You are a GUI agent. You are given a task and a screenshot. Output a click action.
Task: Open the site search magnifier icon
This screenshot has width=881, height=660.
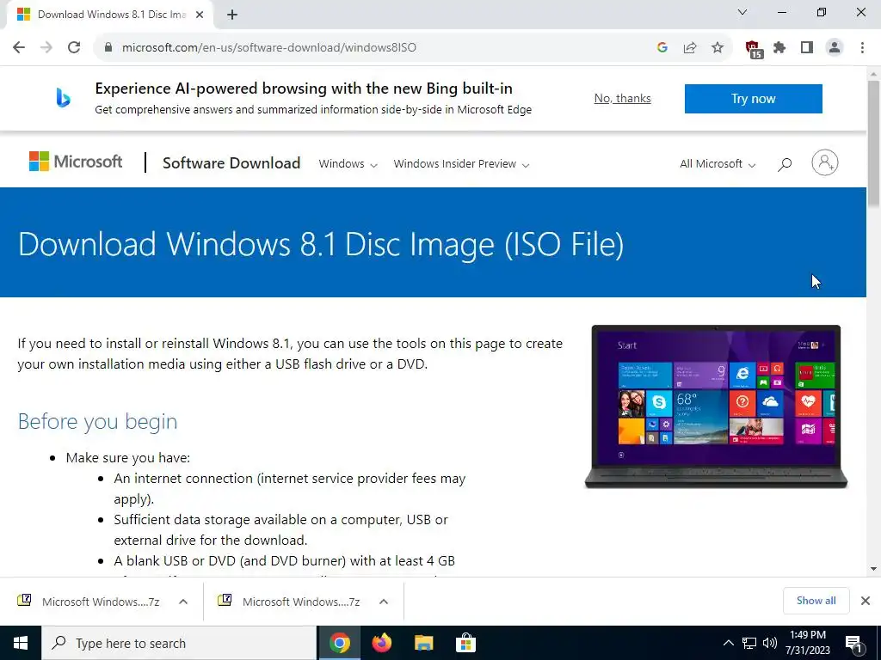785,164
